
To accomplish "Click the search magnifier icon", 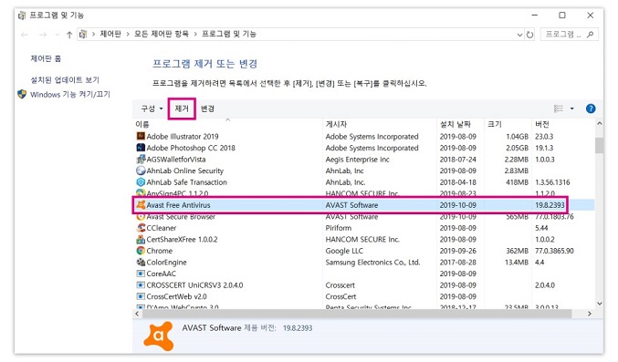I will pos(590,35).
